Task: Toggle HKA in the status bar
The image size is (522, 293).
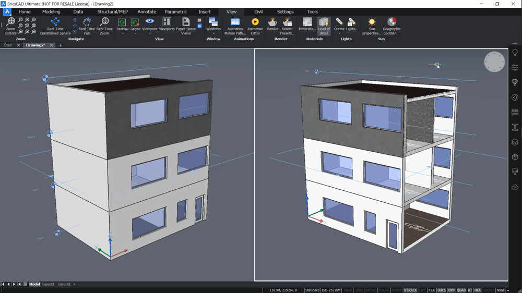Action: coord(478,290)
